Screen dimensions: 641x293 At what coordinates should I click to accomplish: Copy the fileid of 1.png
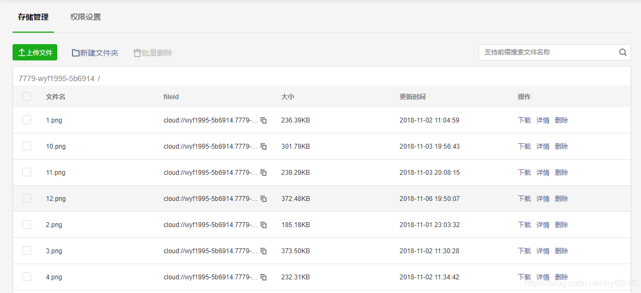click(x=264, y=120)
